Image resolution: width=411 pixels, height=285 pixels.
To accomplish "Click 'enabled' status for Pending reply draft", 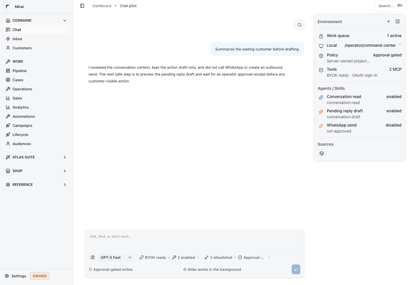I will pos(394,111).
